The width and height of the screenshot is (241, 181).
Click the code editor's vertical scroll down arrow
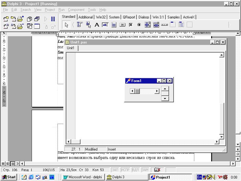click(x=221, y=137)
